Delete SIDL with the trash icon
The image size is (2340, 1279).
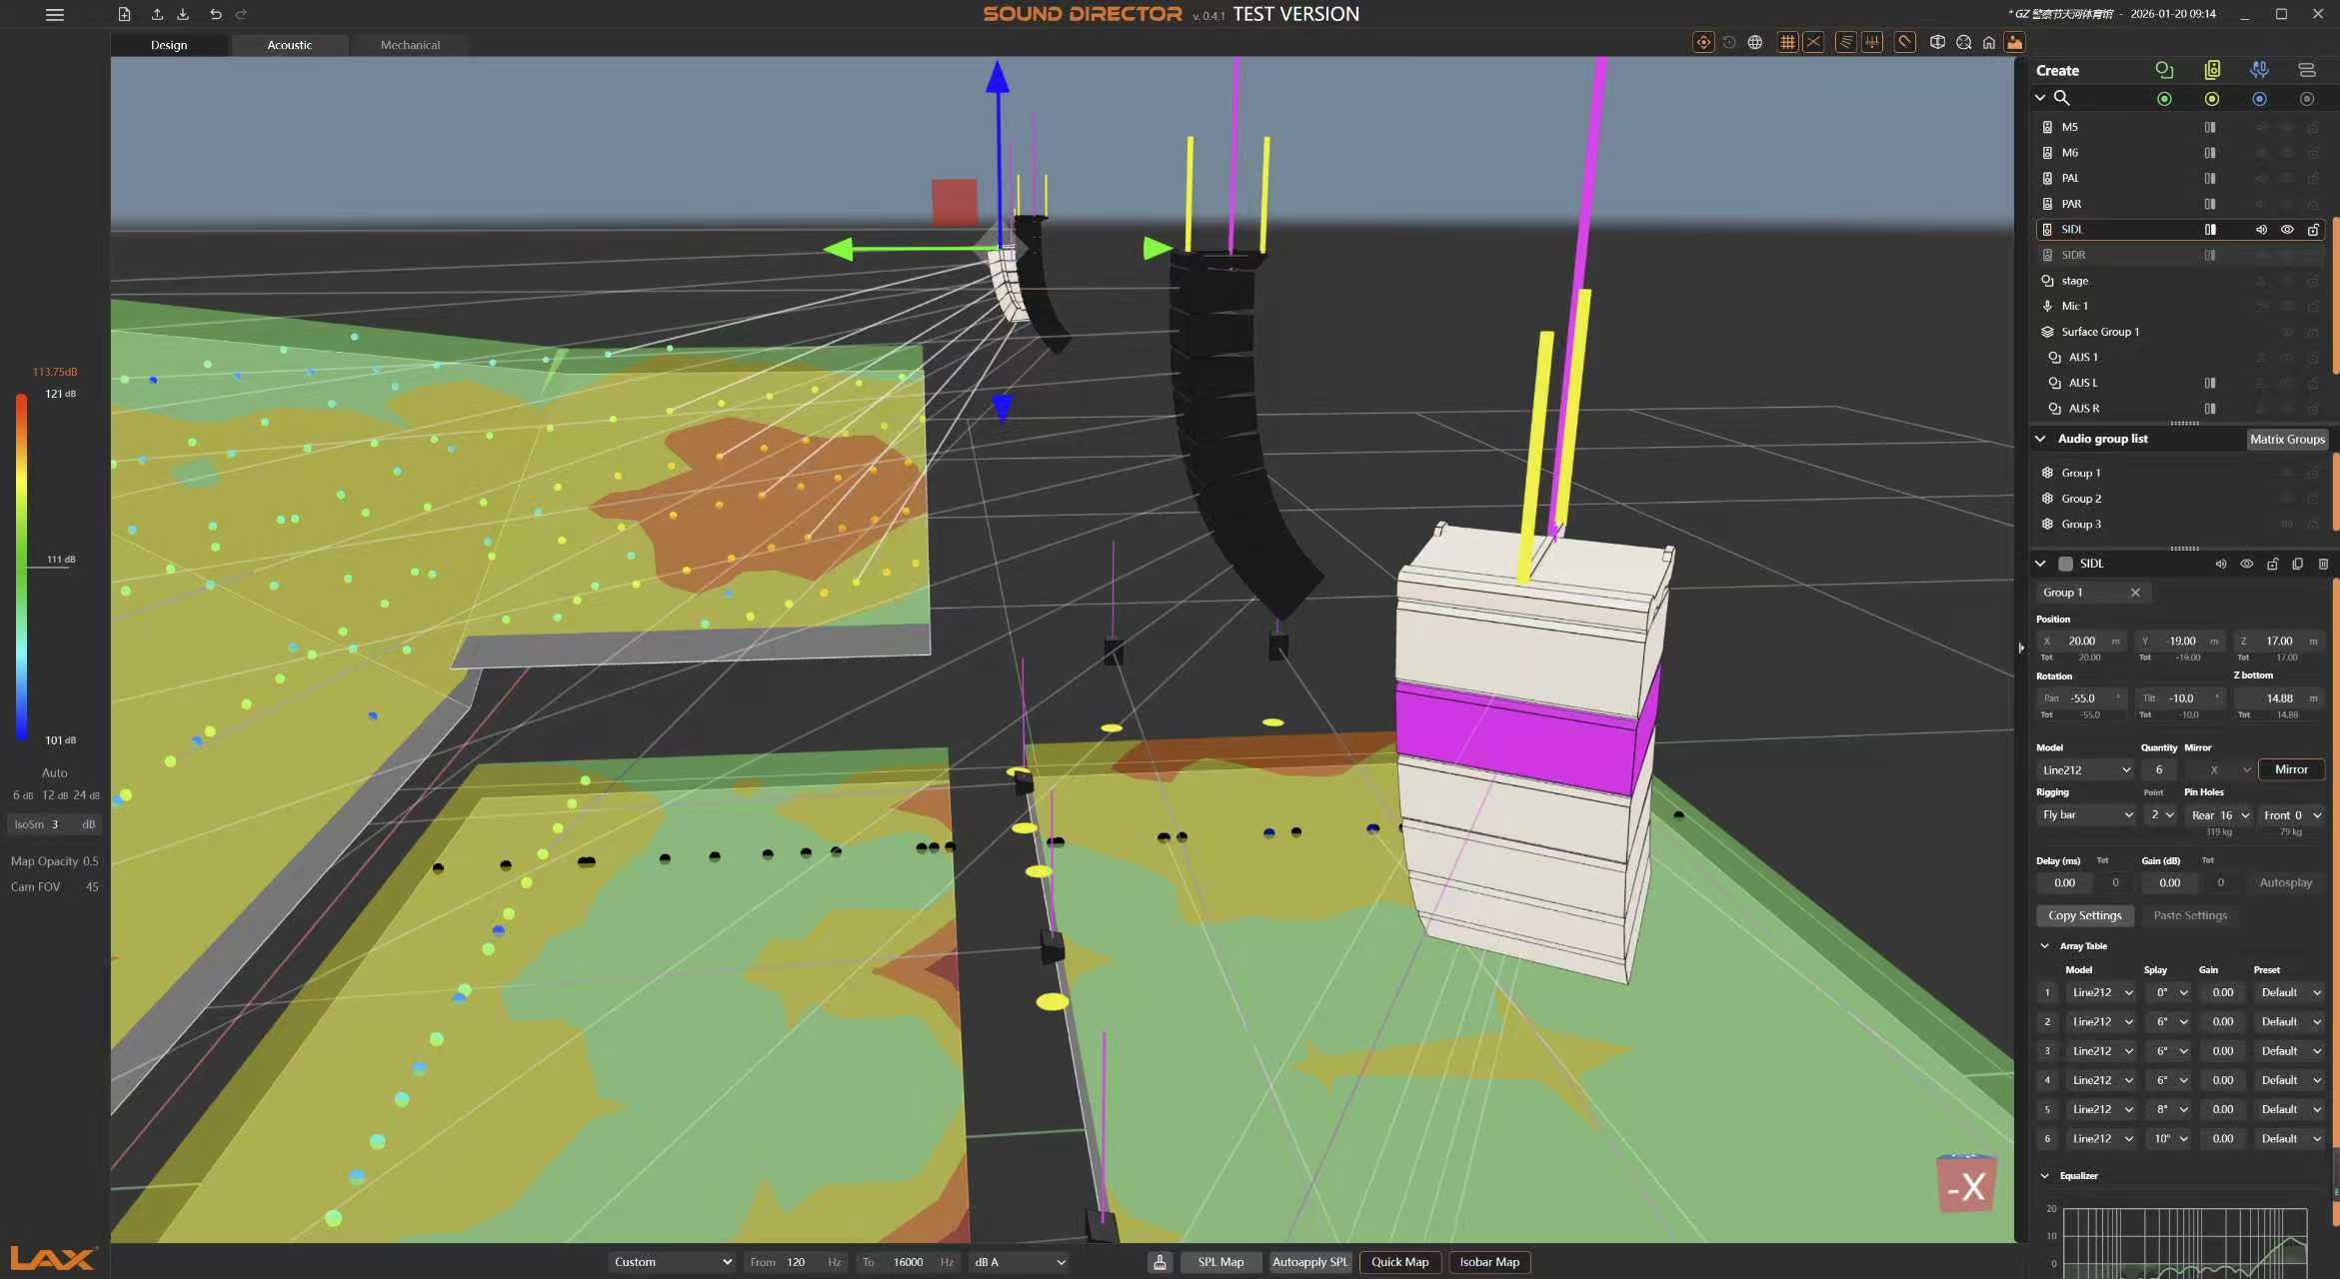pos(2323,564)
